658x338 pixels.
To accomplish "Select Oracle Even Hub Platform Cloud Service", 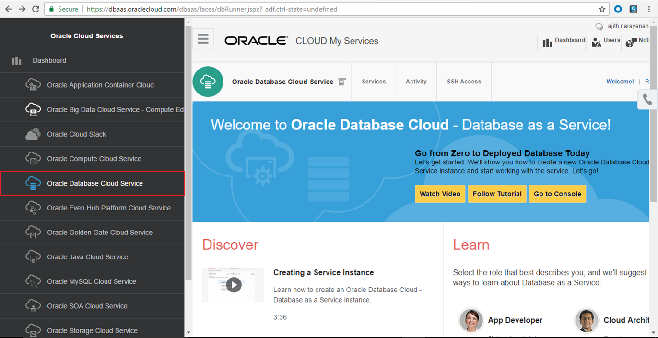I will point(92,208).
